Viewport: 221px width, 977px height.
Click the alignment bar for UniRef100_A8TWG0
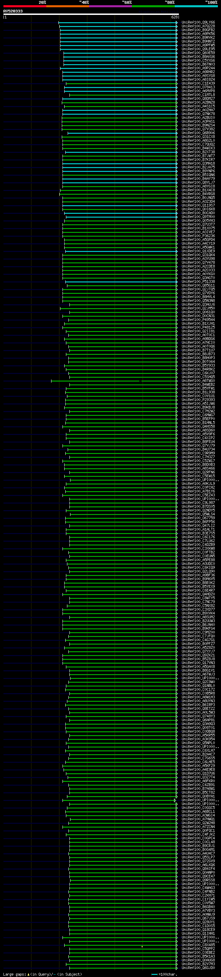click(114, 381)
